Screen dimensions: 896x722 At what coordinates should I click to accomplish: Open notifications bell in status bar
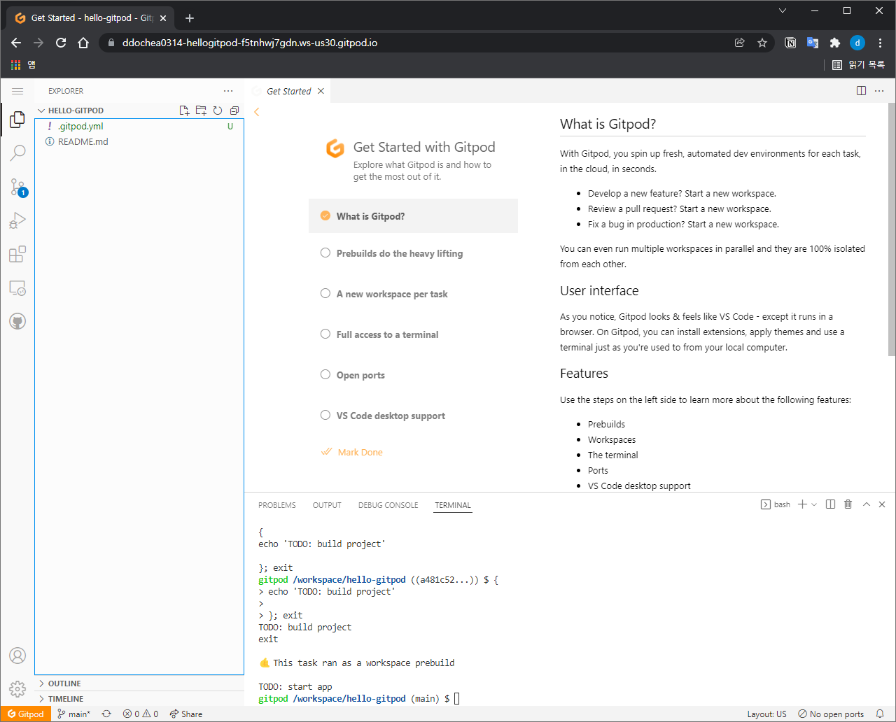click(x=880, y=714)
